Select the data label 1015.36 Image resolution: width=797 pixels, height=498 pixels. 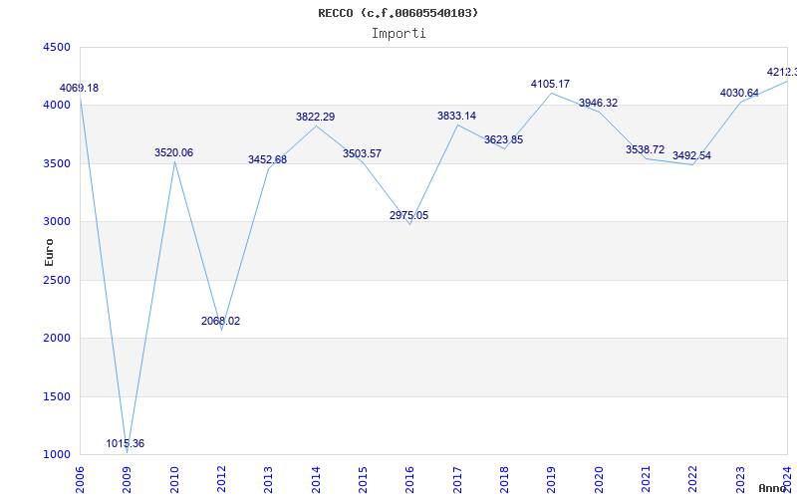(126, 443)
